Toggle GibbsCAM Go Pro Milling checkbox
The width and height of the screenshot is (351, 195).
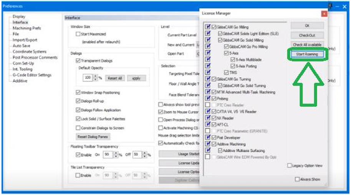[x=226, y=47]
